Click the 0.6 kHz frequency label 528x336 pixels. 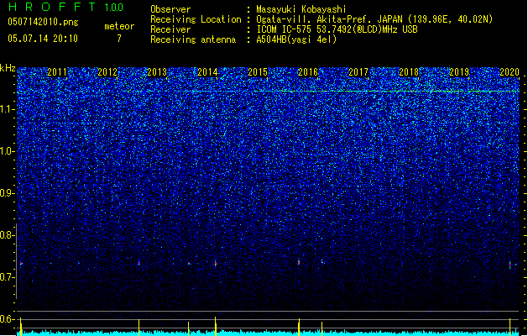coord(8,319)
